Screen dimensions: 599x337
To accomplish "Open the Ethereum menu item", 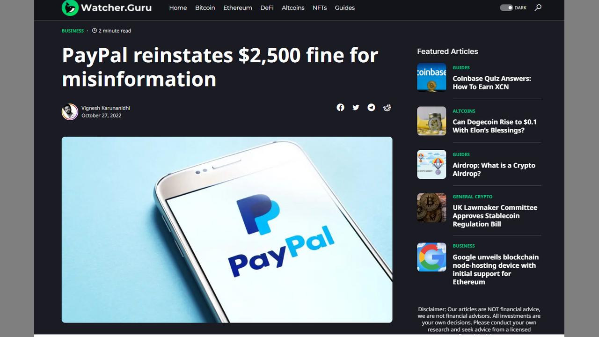I will click(x=238, y=8).
